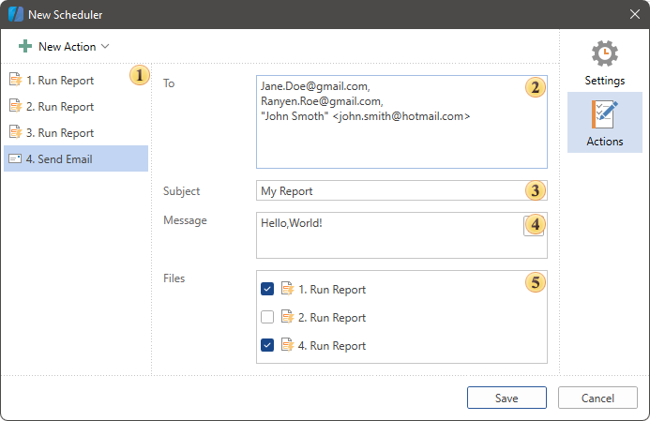Enable the 2. Run Report file checkbox
Screen dimensions: 650x421
click(x=267, y=318)
